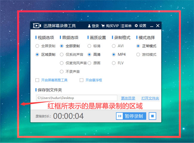Select AVI recording format

(114, 46)
